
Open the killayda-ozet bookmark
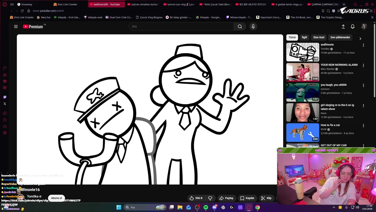pyautogui.click(x=93, y=17)
